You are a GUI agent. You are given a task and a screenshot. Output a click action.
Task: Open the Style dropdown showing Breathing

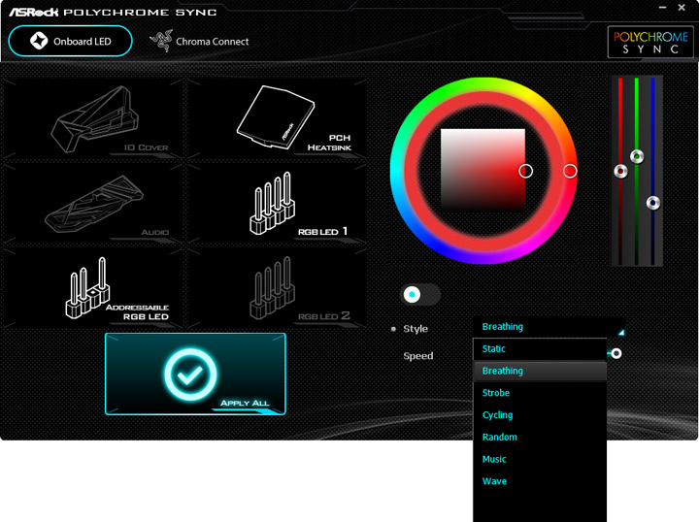point(549,327)
